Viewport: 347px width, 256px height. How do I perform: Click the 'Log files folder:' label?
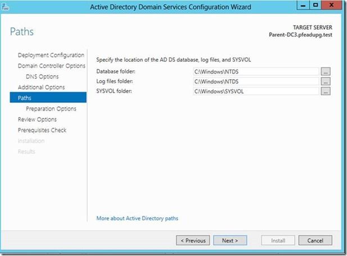(x=115, y=81)
